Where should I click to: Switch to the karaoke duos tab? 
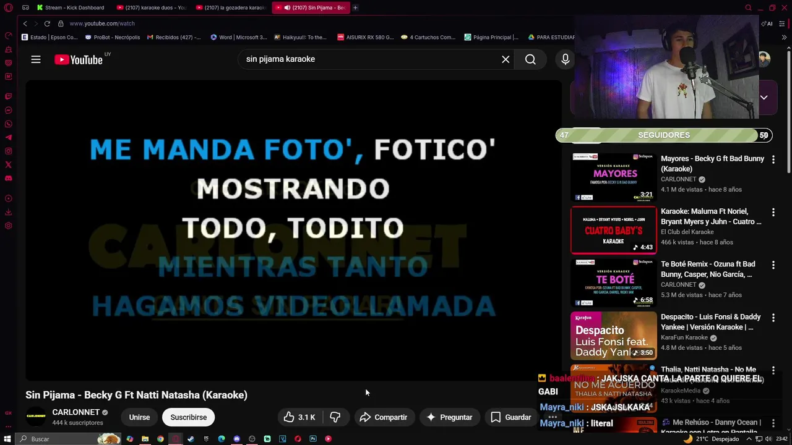151,7
